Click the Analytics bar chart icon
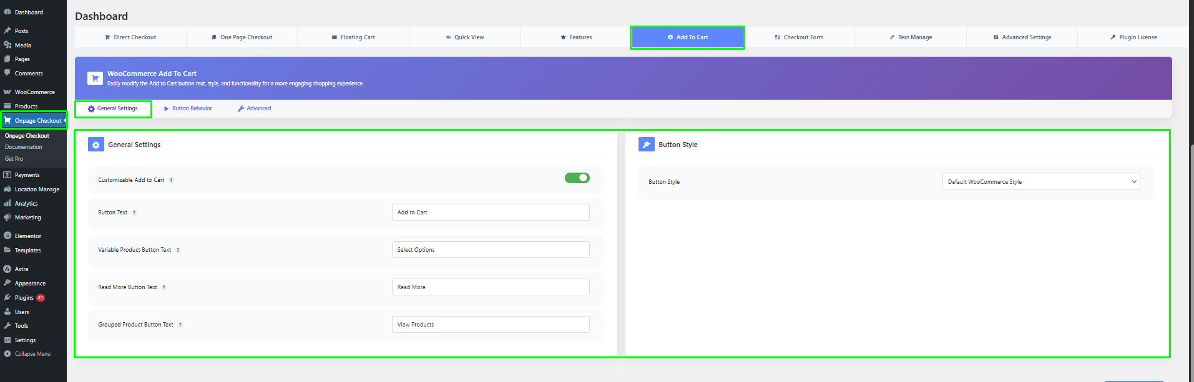 [7, 204]
